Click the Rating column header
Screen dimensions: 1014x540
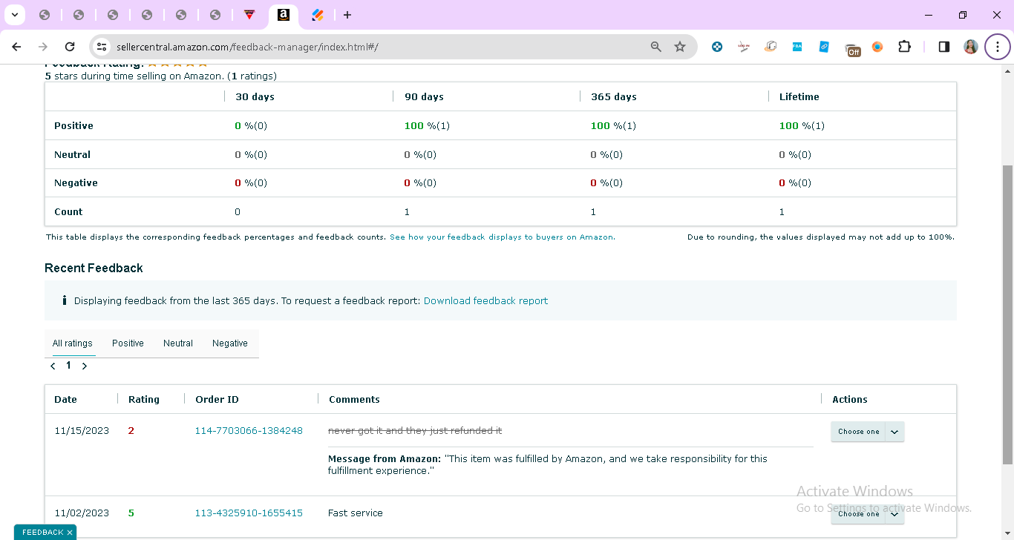(x=144, y=400)
